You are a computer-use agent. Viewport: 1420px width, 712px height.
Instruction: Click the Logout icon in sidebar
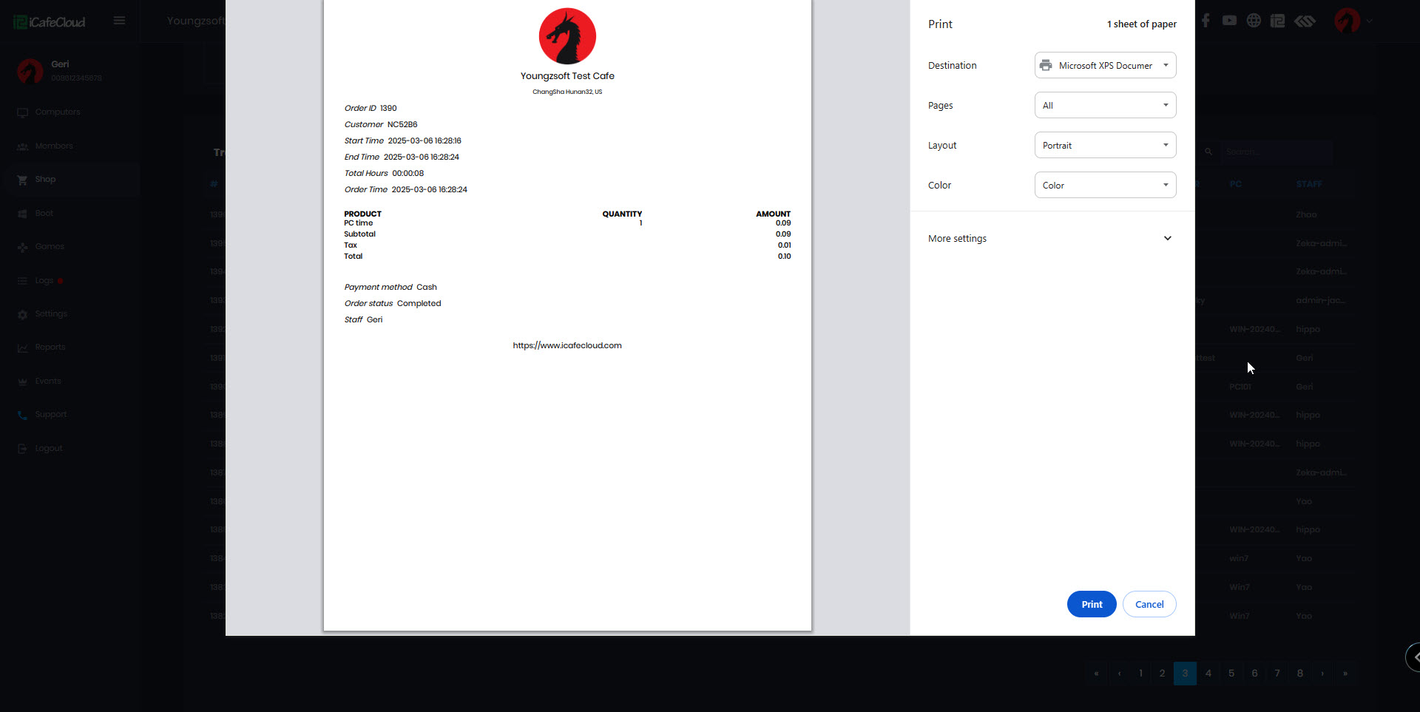tap(22, 449)
